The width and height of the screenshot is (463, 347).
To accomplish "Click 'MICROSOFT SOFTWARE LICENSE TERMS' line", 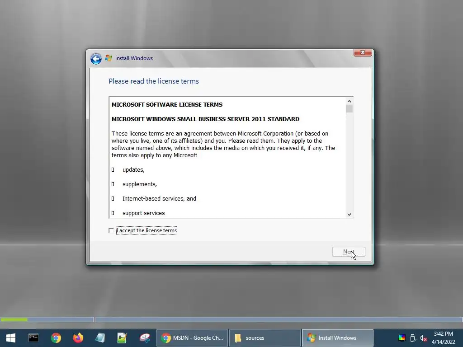I will point(167,105).
